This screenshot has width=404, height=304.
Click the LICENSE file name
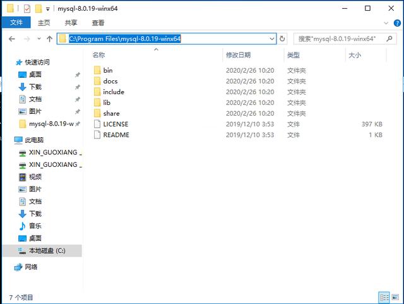coord(116,124)
